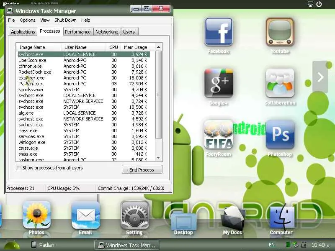Select the csrss.exe process row

[x=84, y=148]
